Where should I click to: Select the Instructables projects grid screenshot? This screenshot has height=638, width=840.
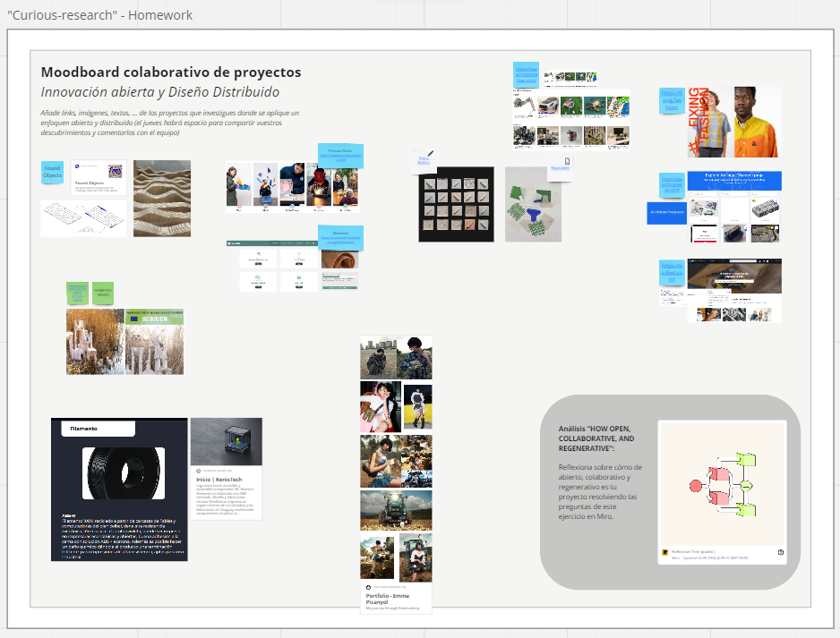coord(571,119)
